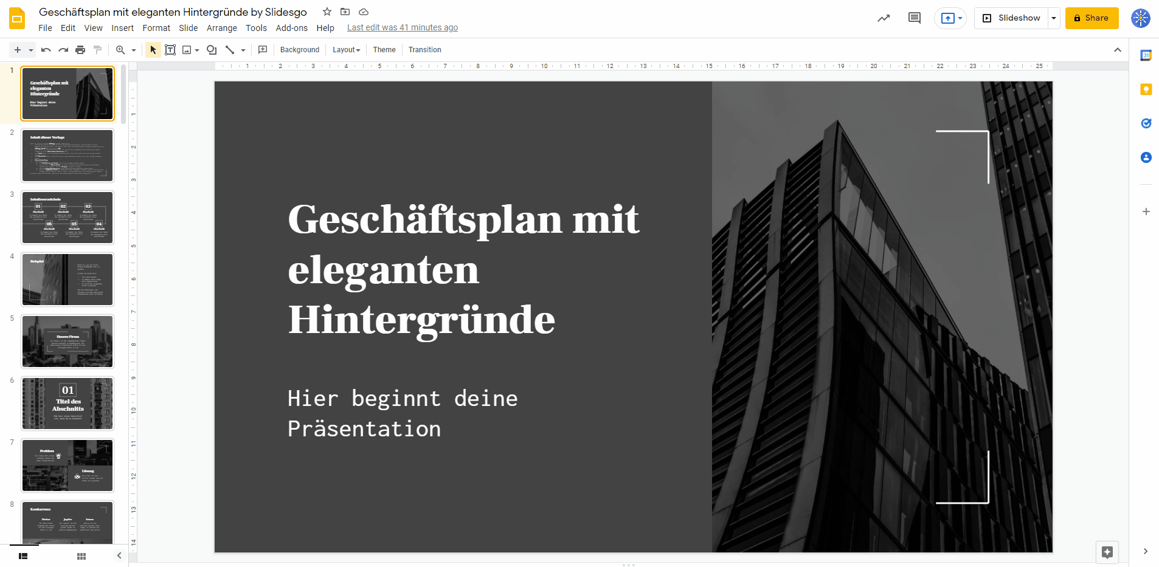Open Google Keep in the side panel

pos(1147,89)
